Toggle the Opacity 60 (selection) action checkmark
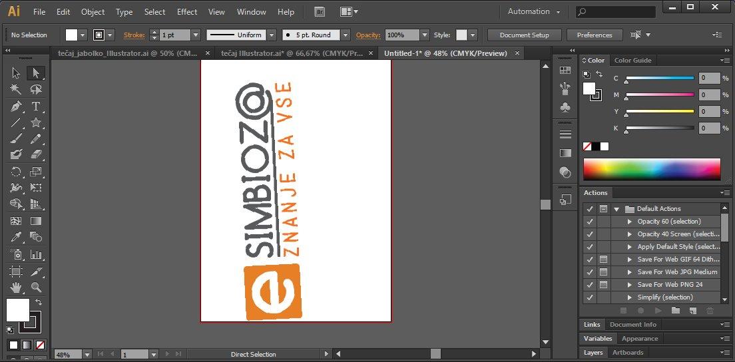This screenshot has height=362, width=735. (x=590, y=221)
